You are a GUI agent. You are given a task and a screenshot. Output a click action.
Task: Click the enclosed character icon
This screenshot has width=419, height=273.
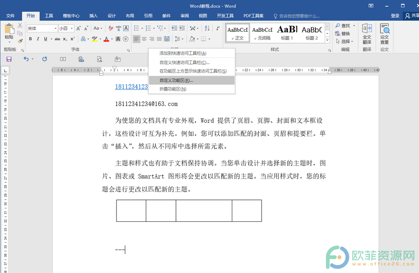pyautogui.click(x=126, y=39)
